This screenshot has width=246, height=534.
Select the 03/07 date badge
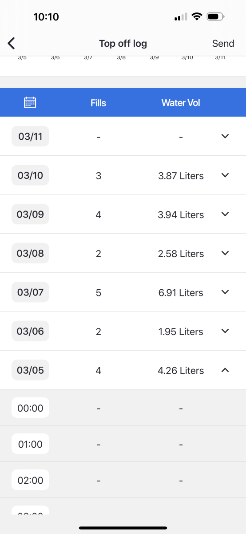pyautogui.click(x=30, y=292)
